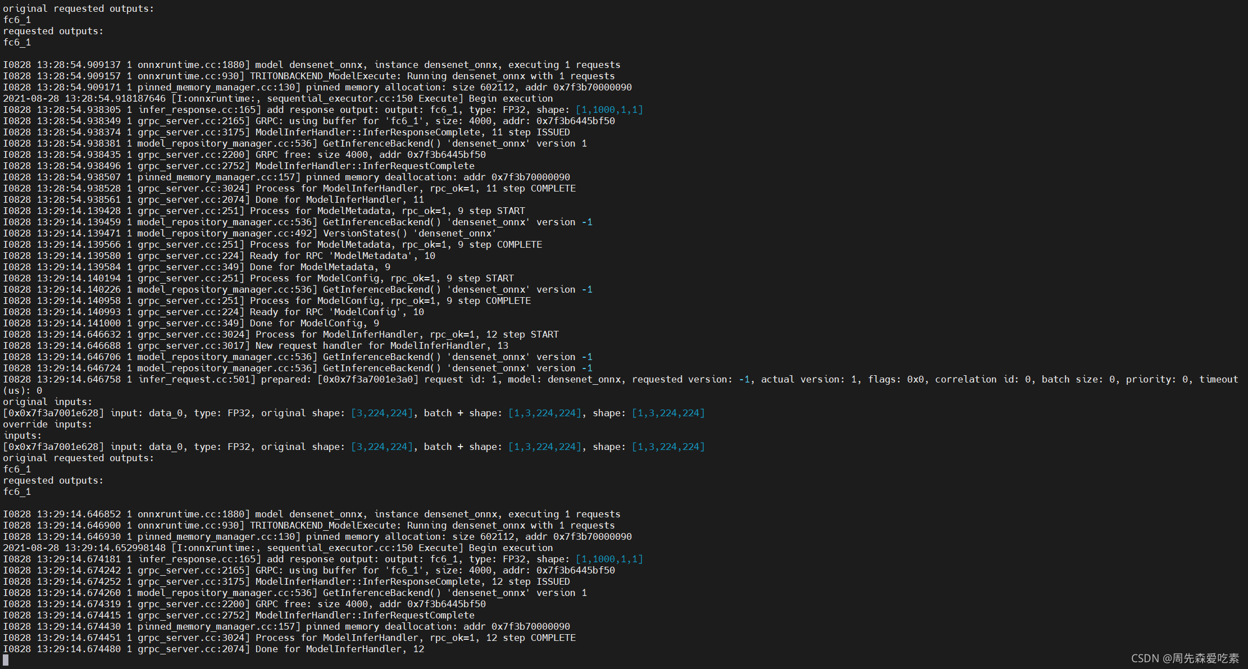Click the "override inputs:" line
This screenshot has height=669, width=1248.
click(48, 424)
